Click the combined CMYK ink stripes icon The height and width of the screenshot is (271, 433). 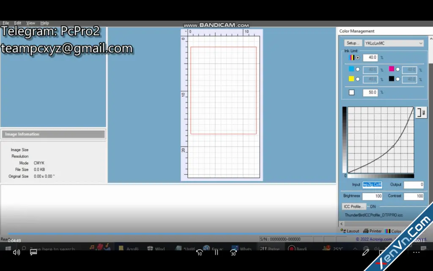pyautogui.click(x=352, y=58)
